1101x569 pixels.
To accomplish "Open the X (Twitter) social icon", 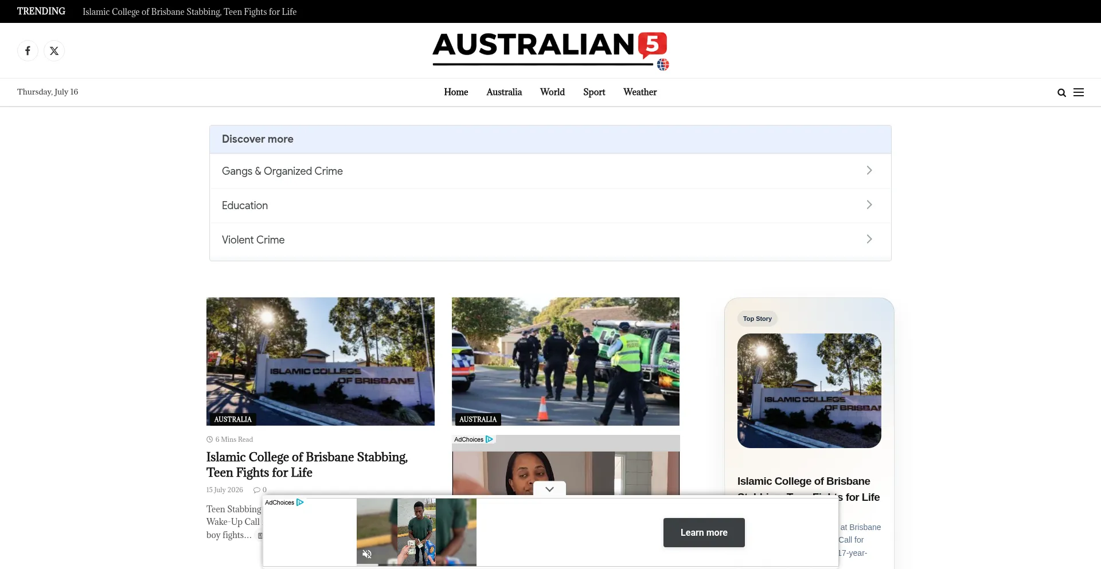I will [x=54, y=51].
